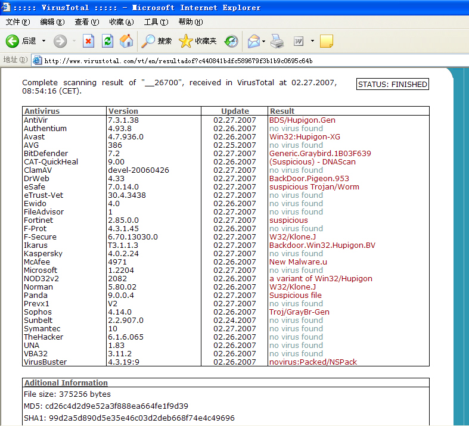The width and height of the screenshot is (469, 426).
Task: Expand the Mail button dropdown arrow
Action: (263, 41)
